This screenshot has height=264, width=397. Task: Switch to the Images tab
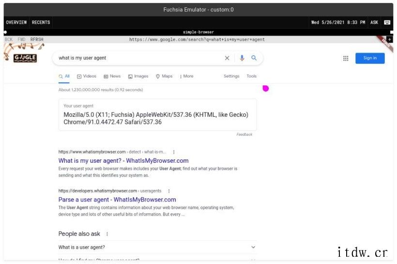tap(138, 76)
